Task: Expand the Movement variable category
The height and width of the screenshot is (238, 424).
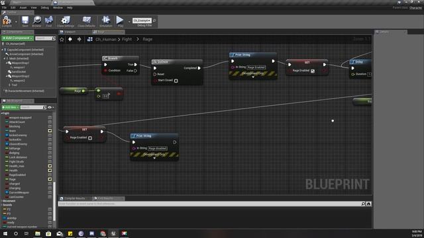Action: [x=1, y=201]
